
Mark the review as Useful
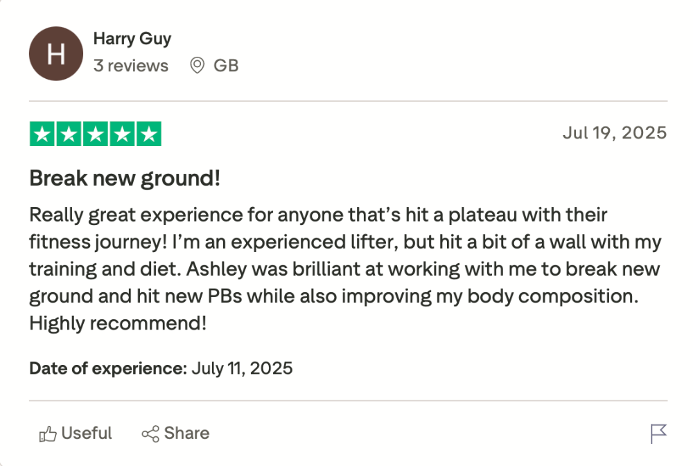(87, 433)
